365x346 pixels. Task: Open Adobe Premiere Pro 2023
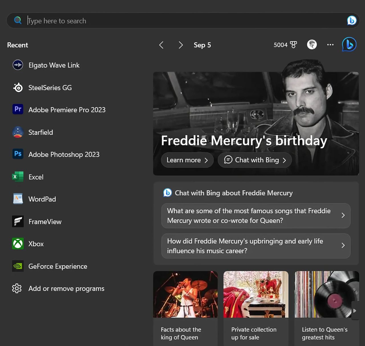tap(66, 110)
